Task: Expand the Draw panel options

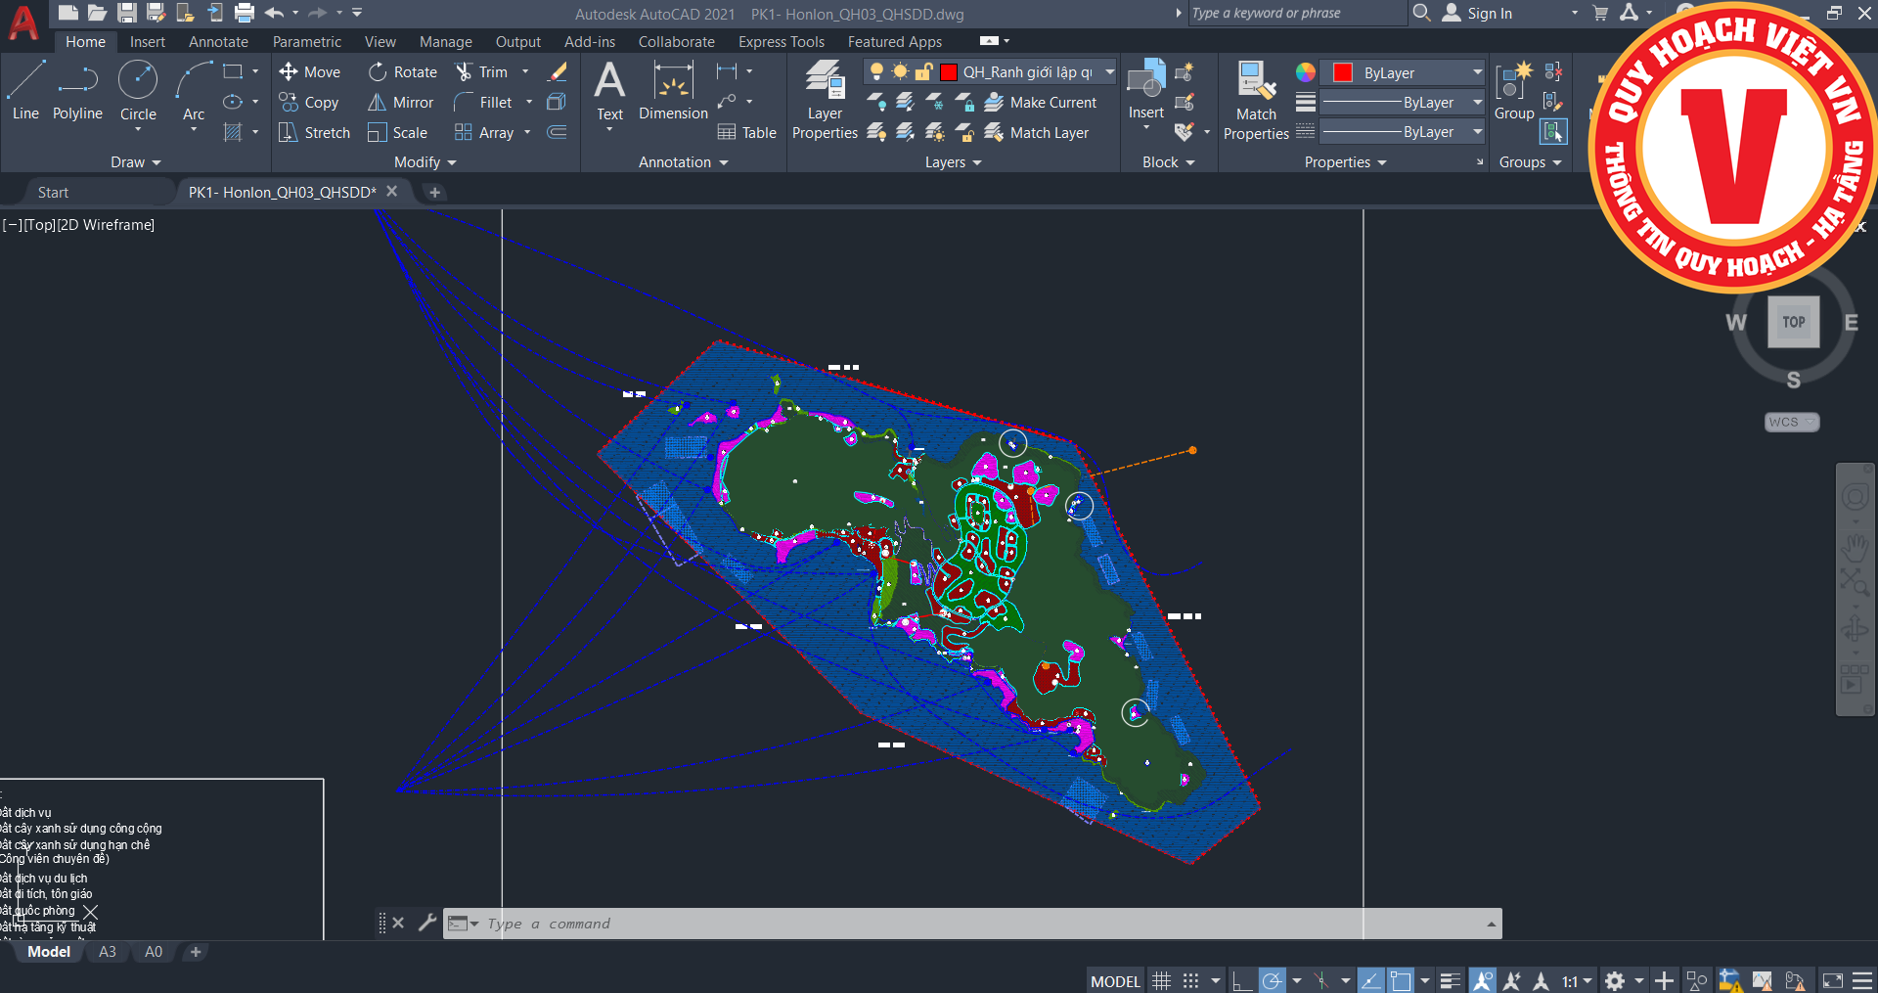Action: click(135, 162)
